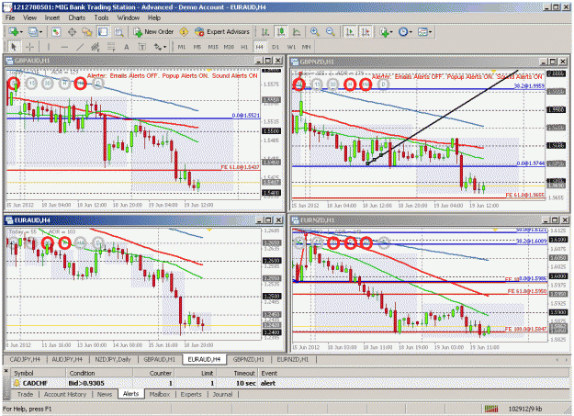Open the Account History terminal tab
Image resolution: width=574 pixels, height=416 pixels.
(65, 394)
